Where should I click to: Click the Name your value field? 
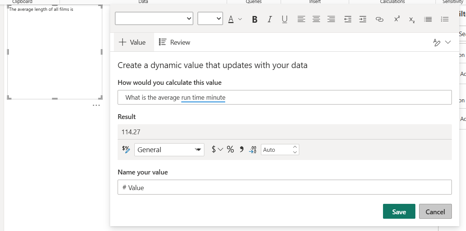pos(285,187)
